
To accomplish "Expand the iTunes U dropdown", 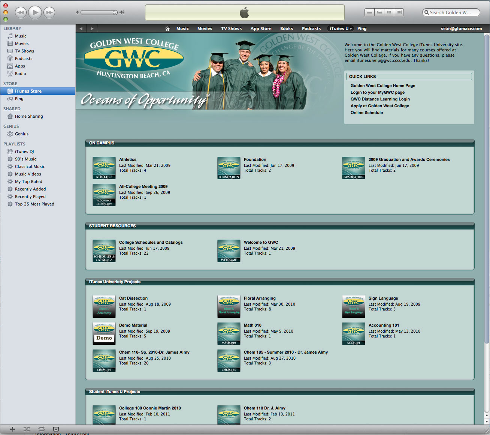I will coord(341,28).
